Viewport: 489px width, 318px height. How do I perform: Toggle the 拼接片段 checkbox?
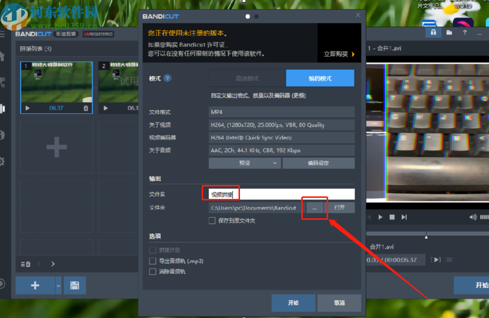coord(152,250)
